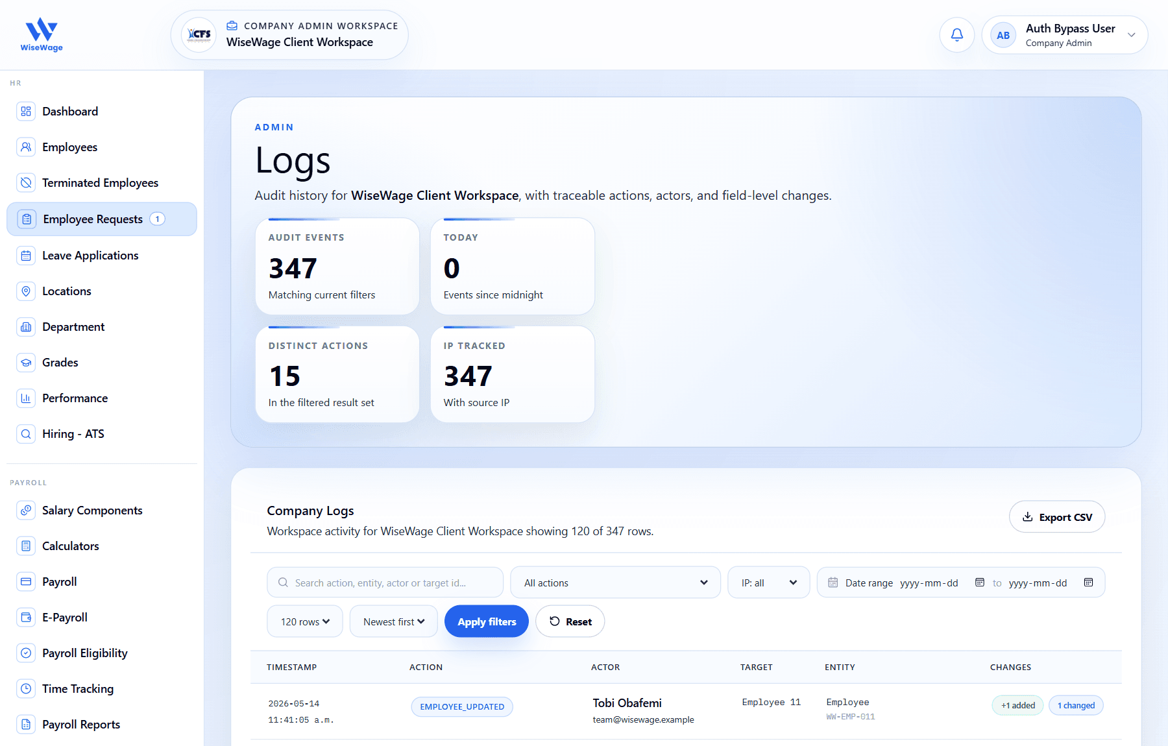Click the AB user avatar
This screenshot has height=746, width=1168.
[x=1003, y=35]
